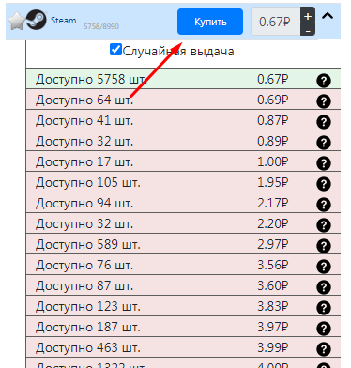Select the row 'Доступно 123 шт.'
Screen dimensions: 351x368
[183, 306]
